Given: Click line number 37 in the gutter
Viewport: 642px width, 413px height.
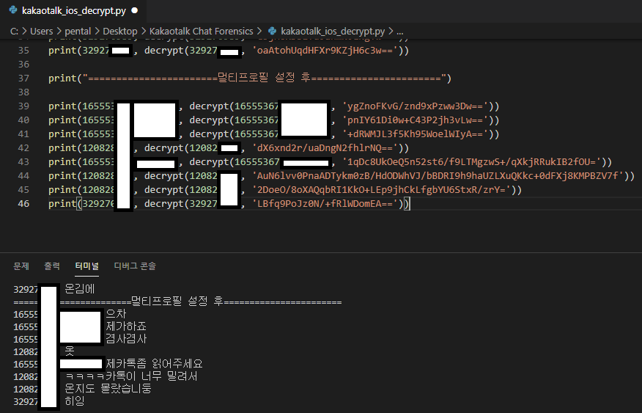Looking at the screenshot, I should click(x=23, y=78).
